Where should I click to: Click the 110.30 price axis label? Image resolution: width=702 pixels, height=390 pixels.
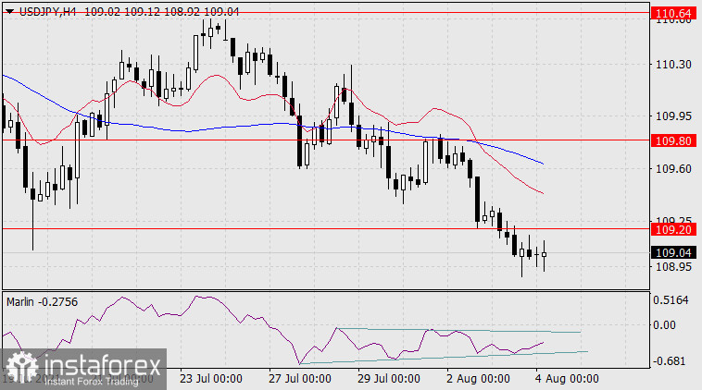[x=673, y=65]
